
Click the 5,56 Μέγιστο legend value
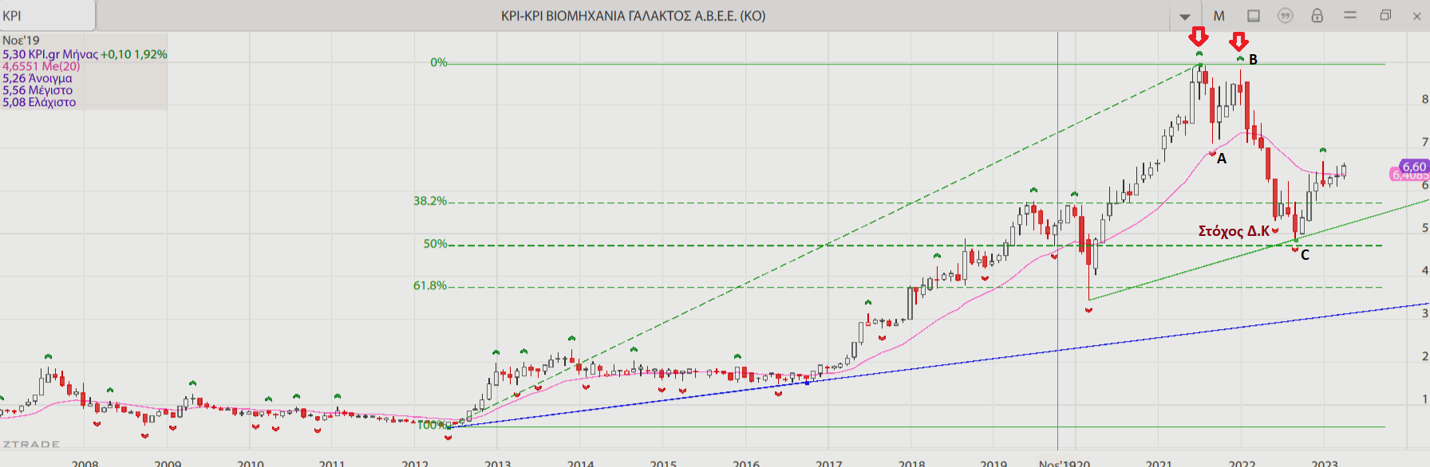click(x=38, y=90)
